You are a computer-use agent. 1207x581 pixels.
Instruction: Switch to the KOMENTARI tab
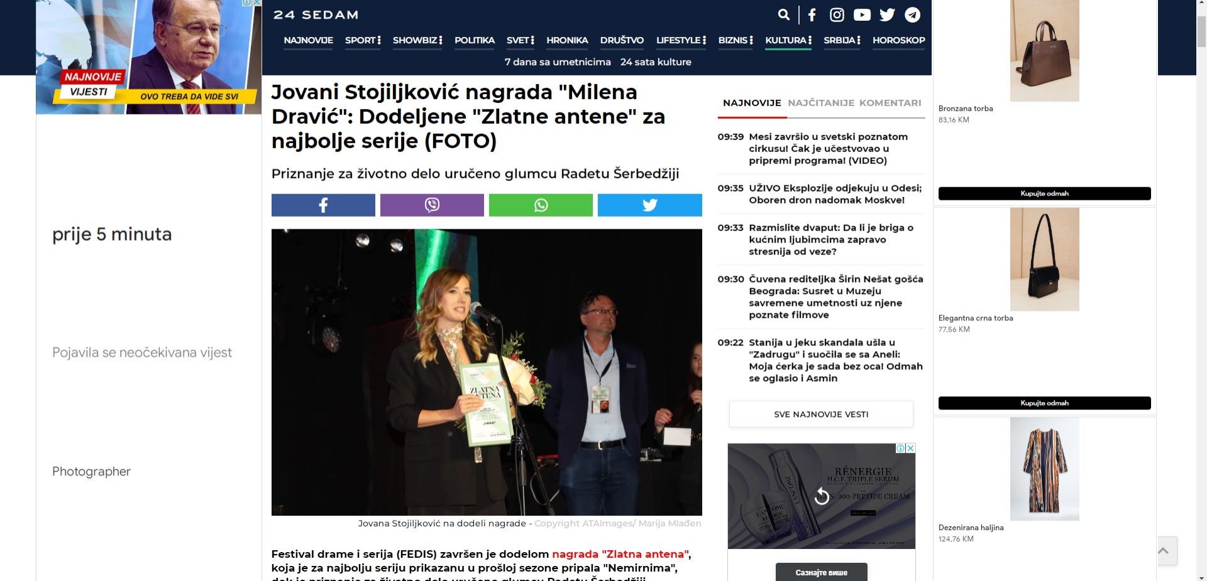coord(890,103)
